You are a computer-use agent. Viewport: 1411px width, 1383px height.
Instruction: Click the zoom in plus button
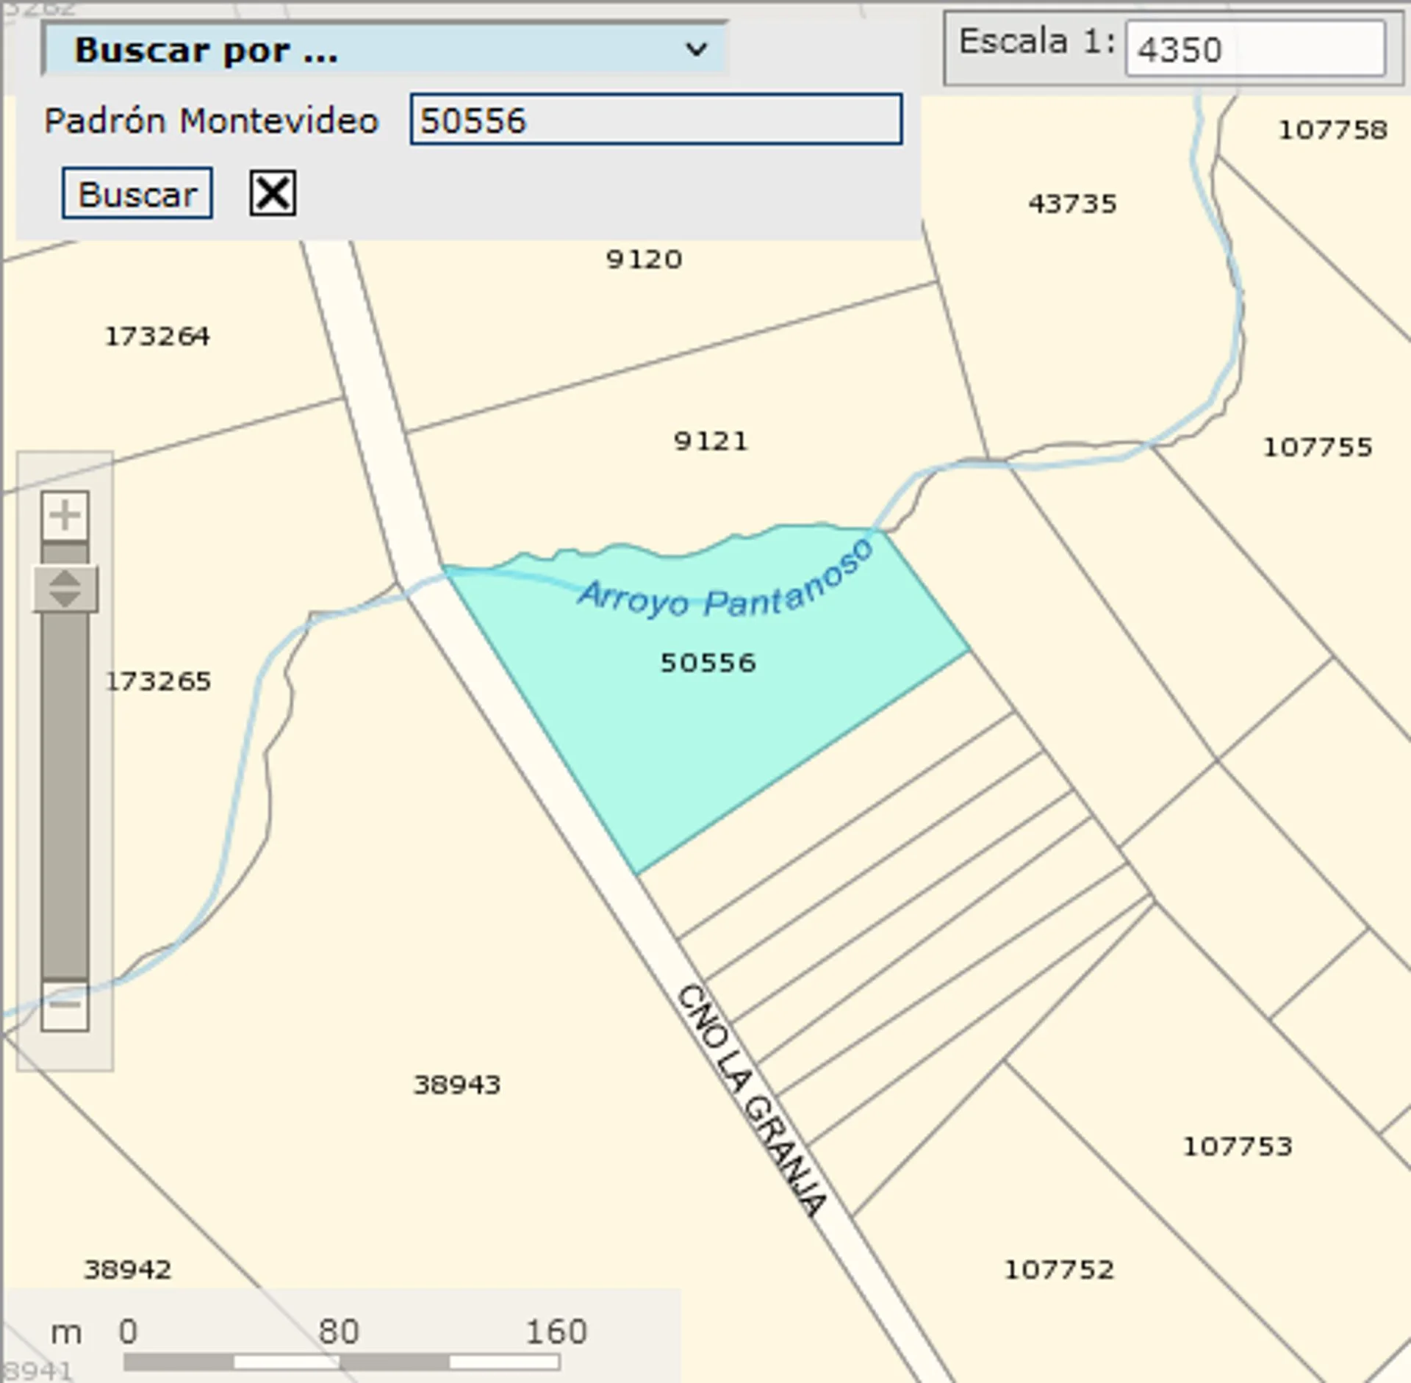pyautogui.click(x=65, y=515)
